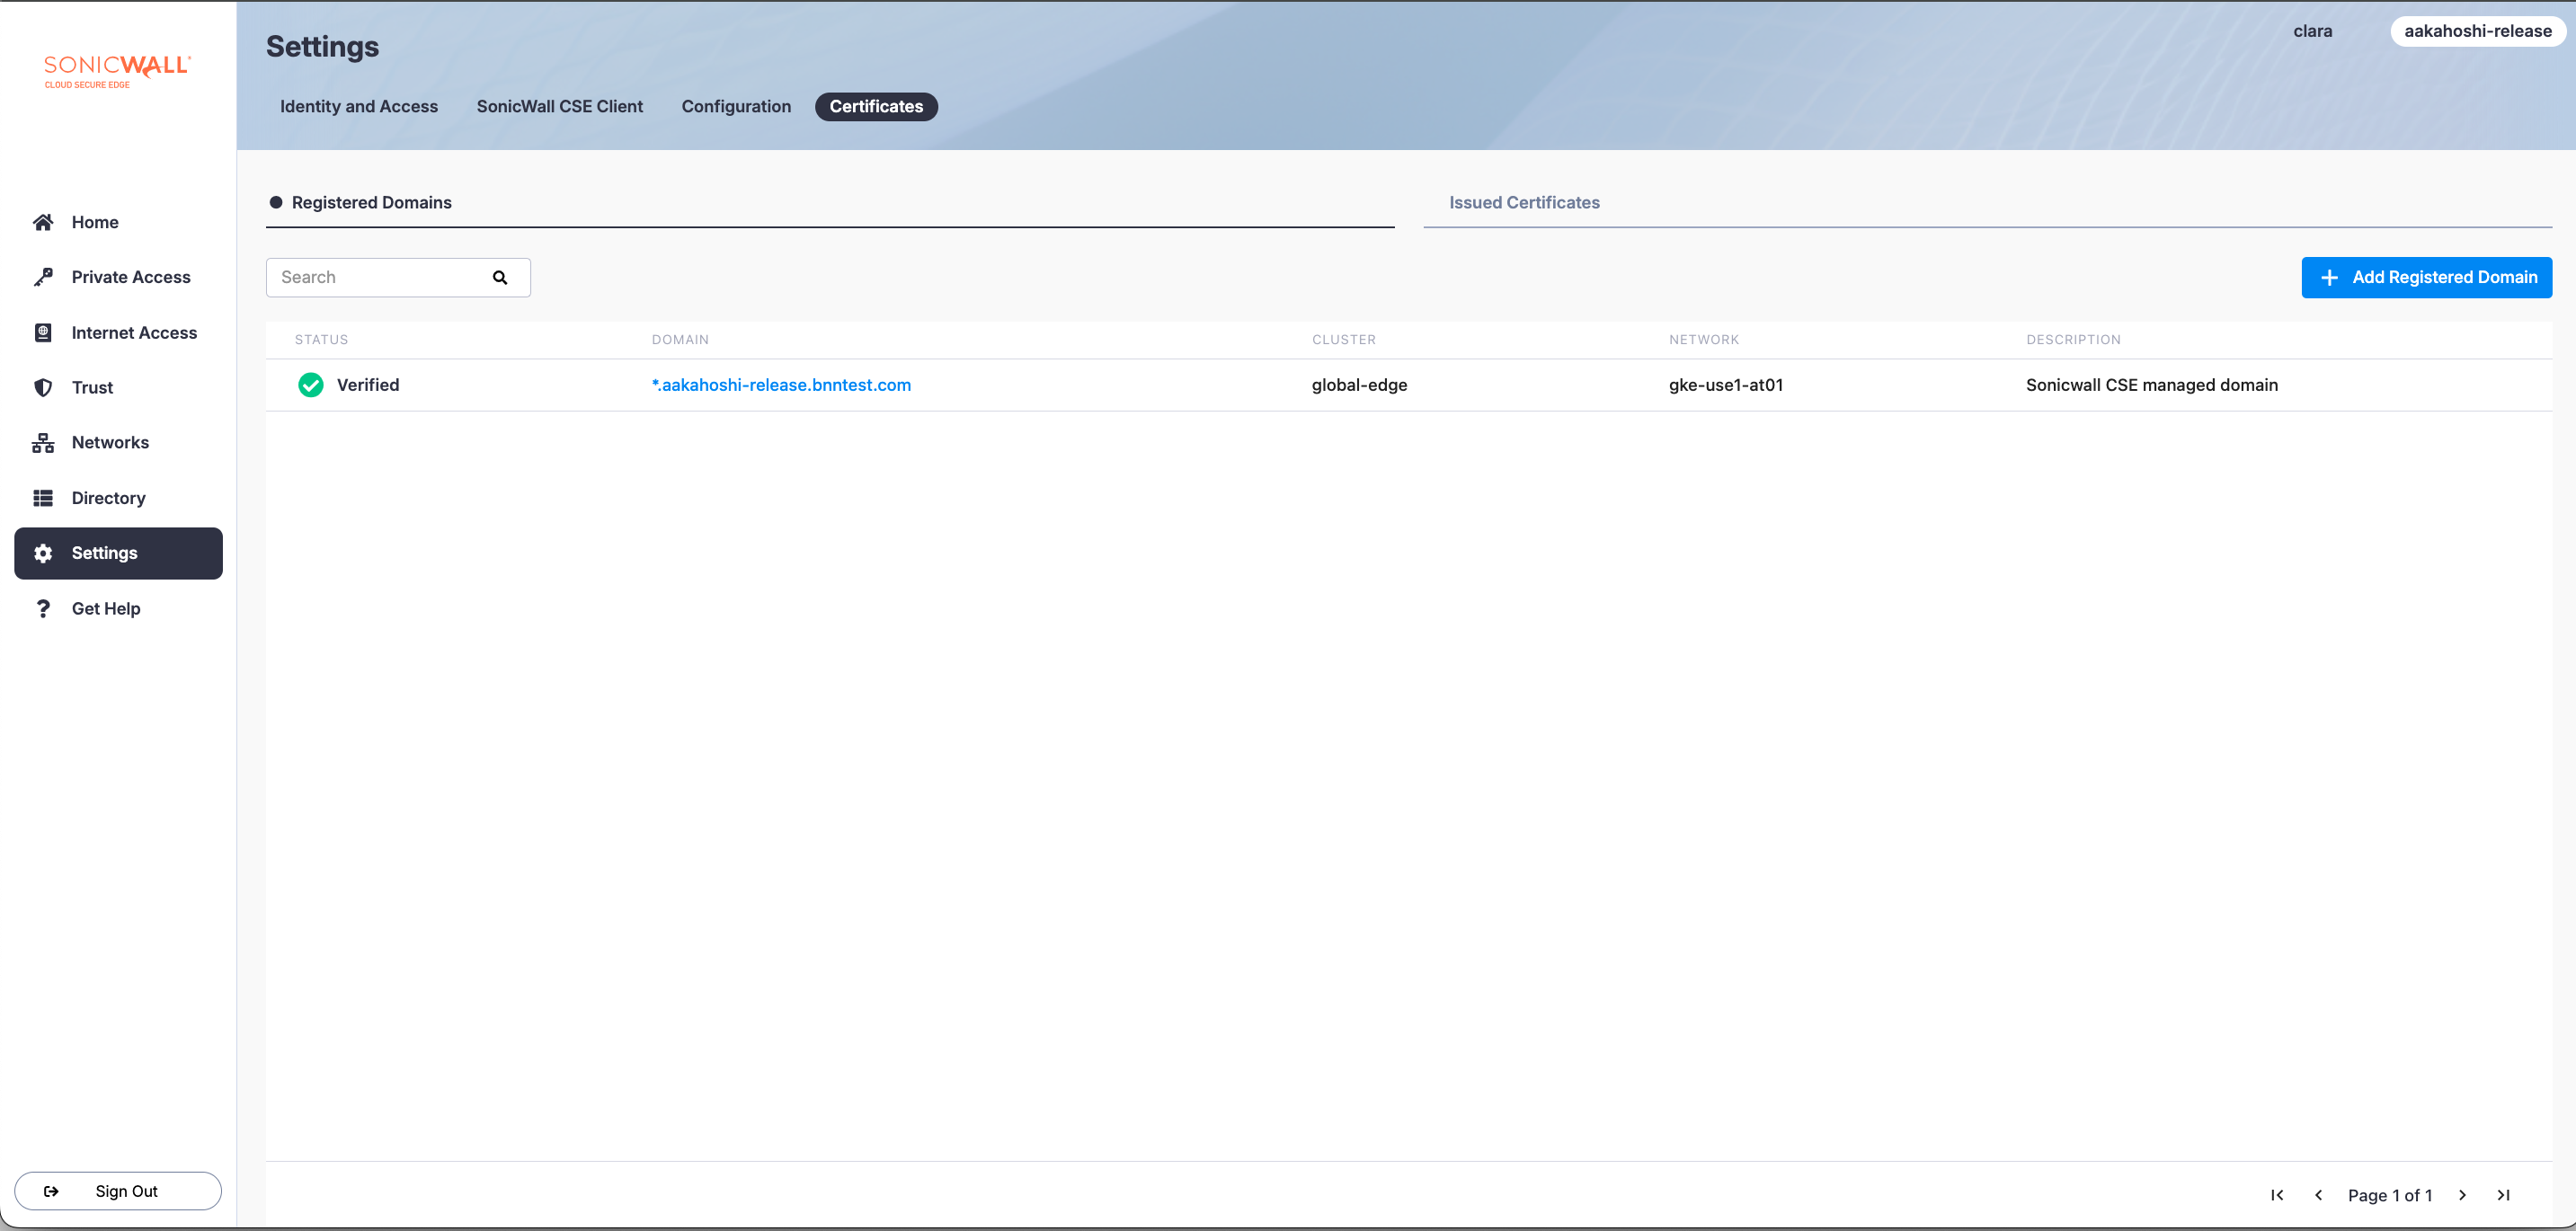Click the green Verified status checkmark

(x=311, y=385)
